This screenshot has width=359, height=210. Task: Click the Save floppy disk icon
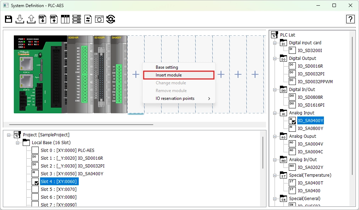tap(9, 19)
